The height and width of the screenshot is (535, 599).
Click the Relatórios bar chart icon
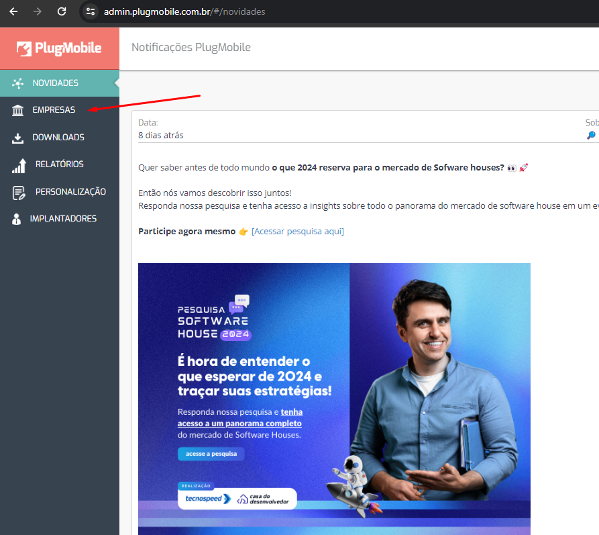point(19,166)
